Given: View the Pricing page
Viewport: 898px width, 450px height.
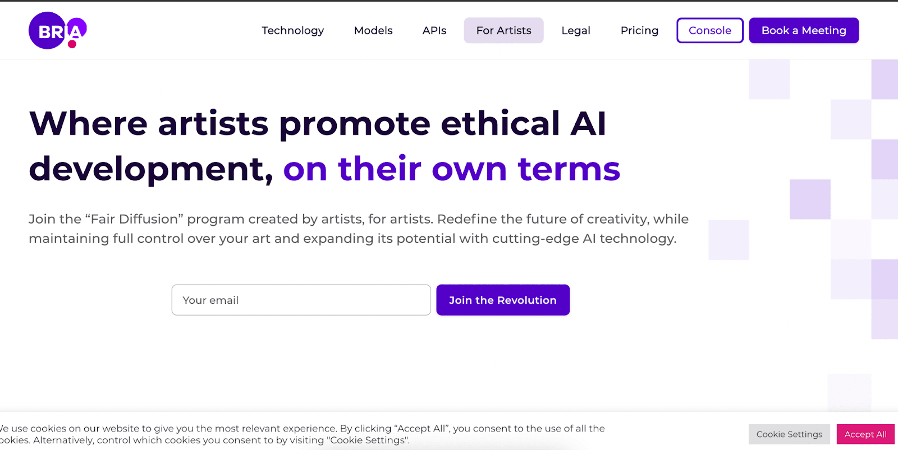Looking at the screenshot, I should (x=639, y=31).
